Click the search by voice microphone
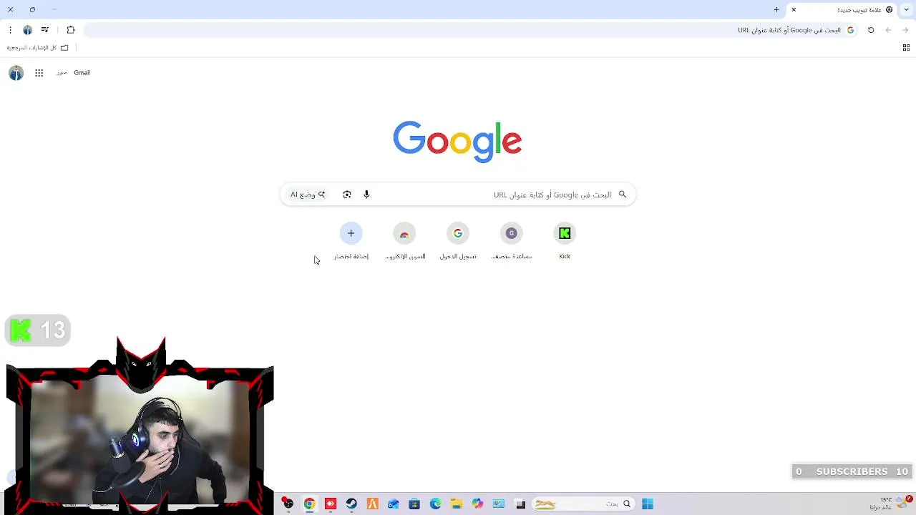This screenshot has height=515, width=916. click(x=366, y=195)
